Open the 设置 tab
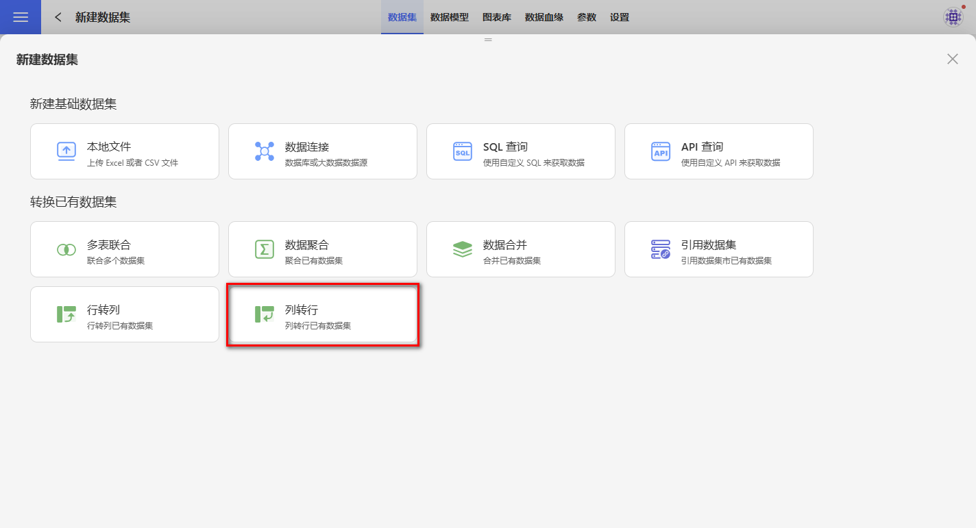 click(620, 17)
